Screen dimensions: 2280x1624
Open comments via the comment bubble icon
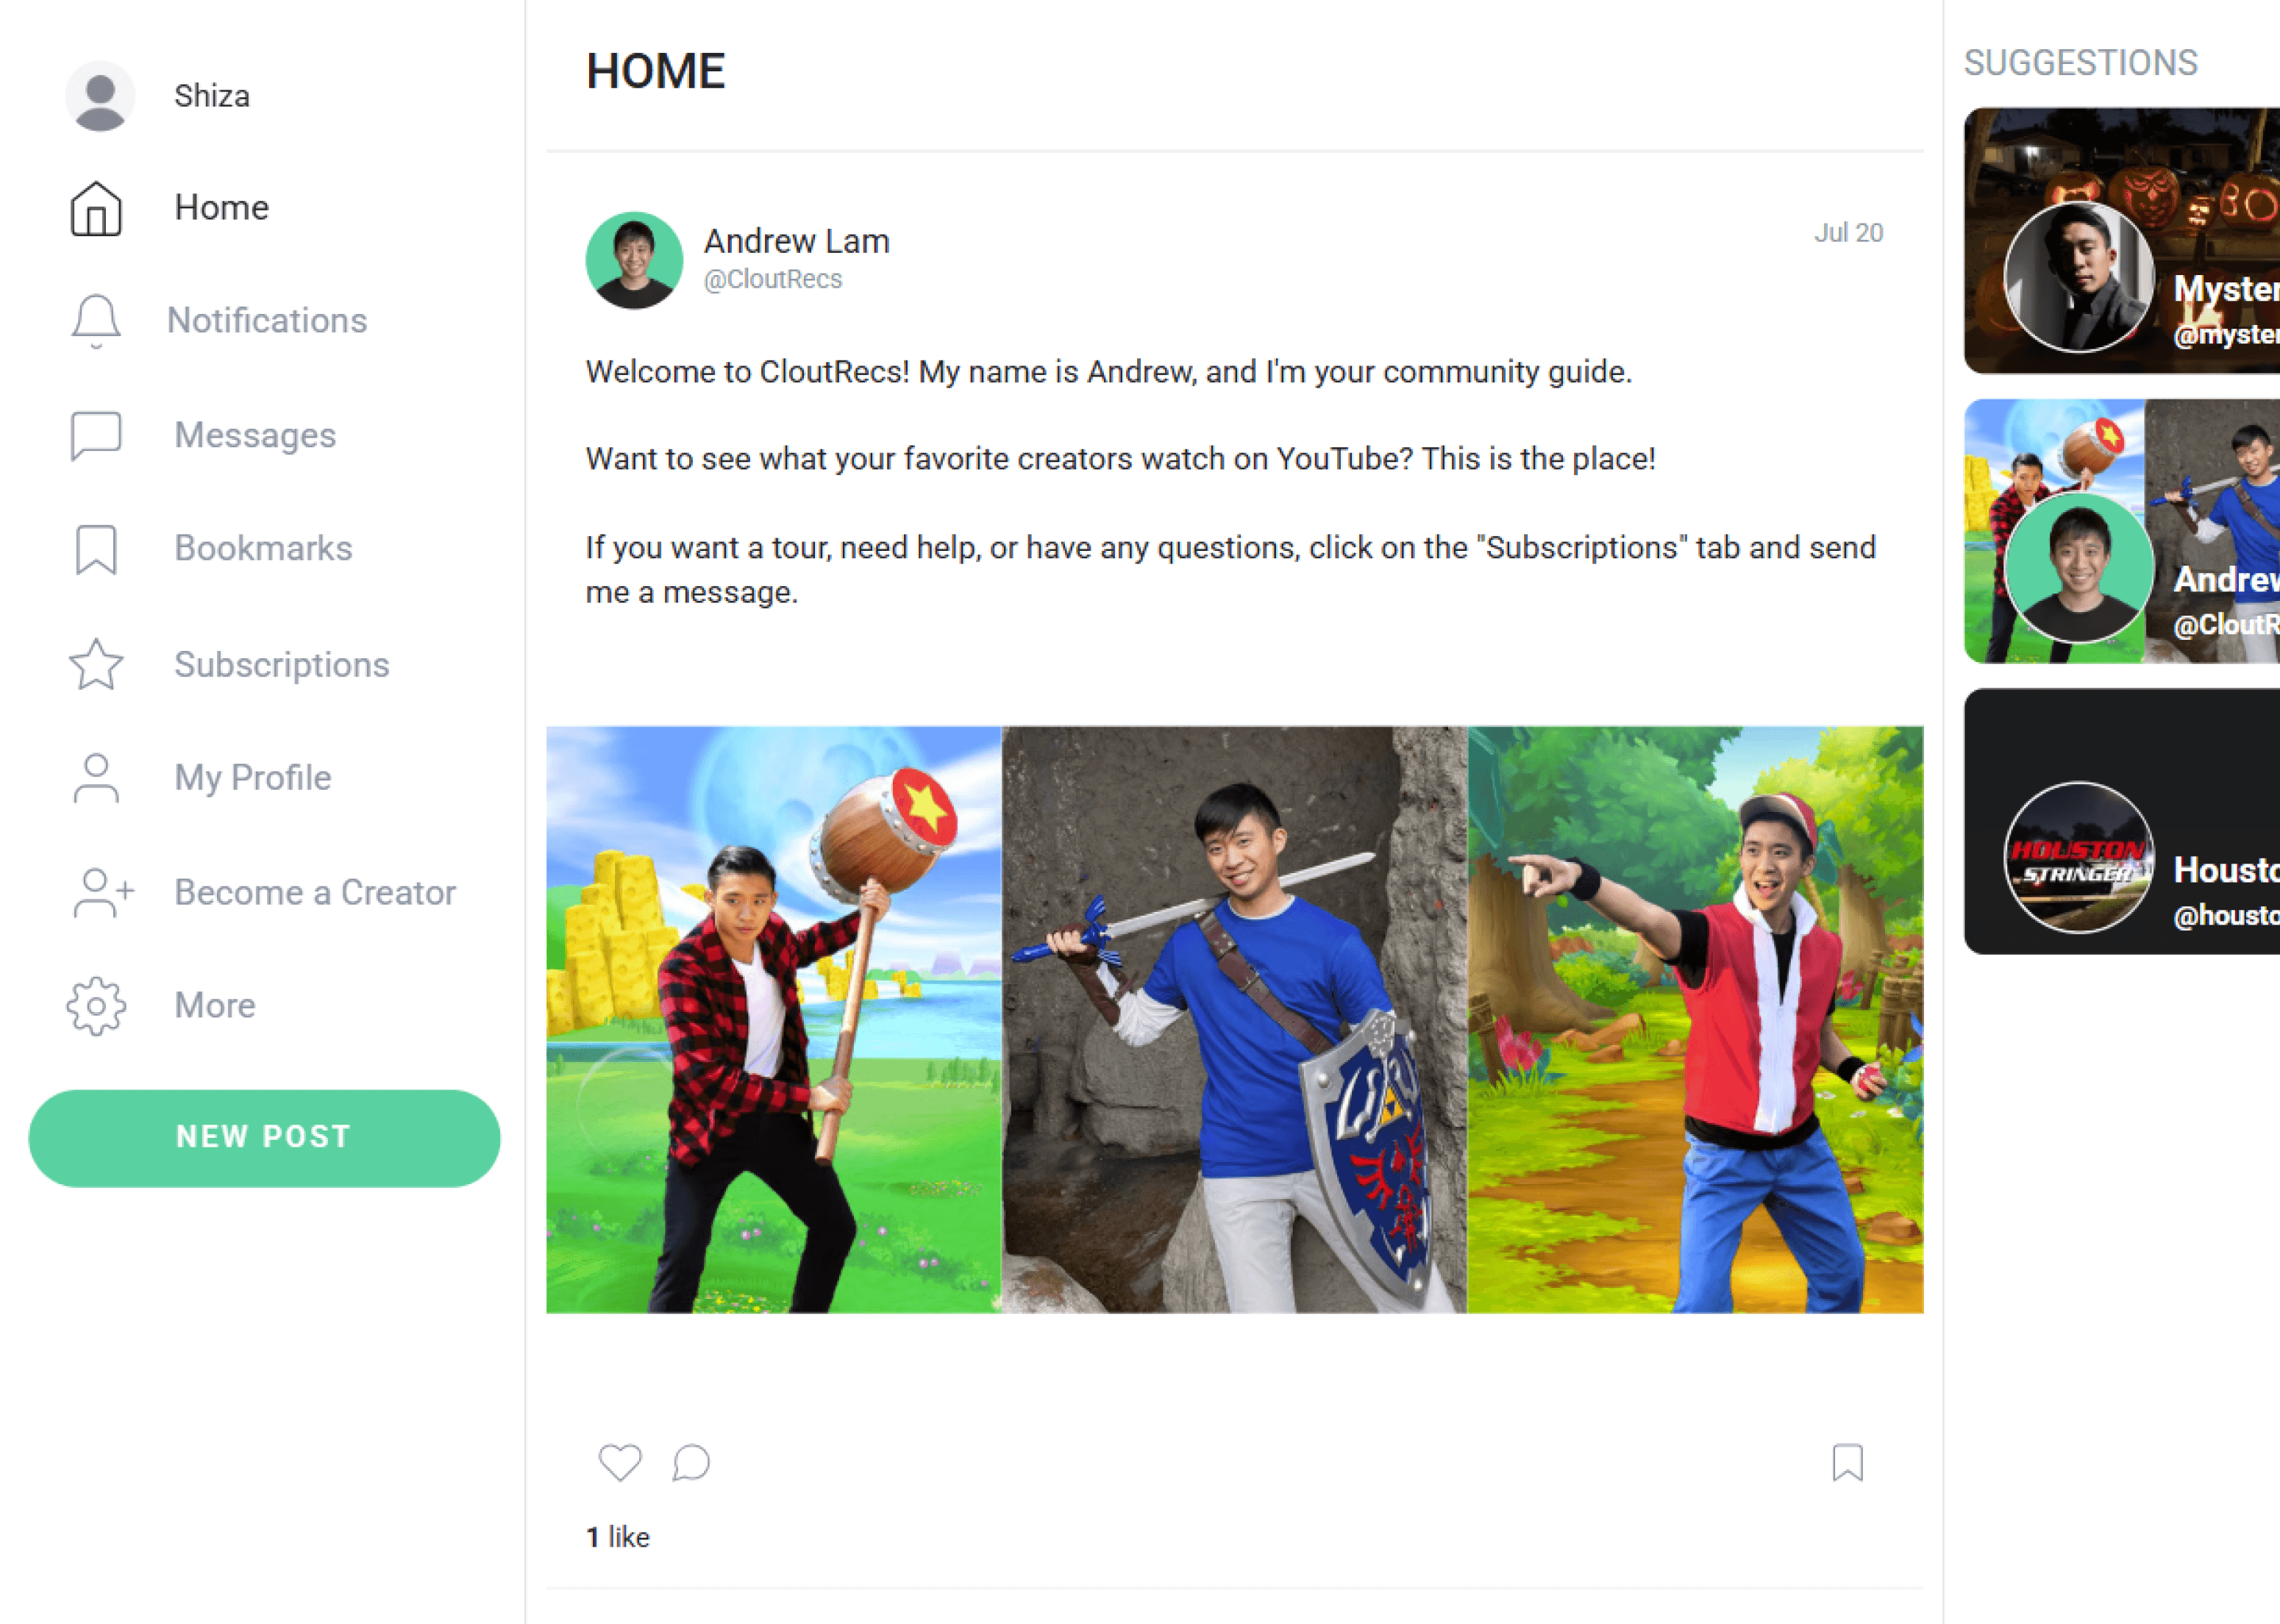(x=691, y=1463)
